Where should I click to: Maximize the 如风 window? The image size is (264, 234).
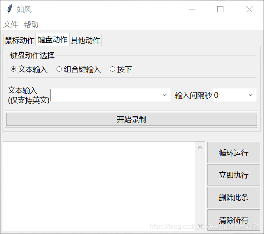pos(220,9)
